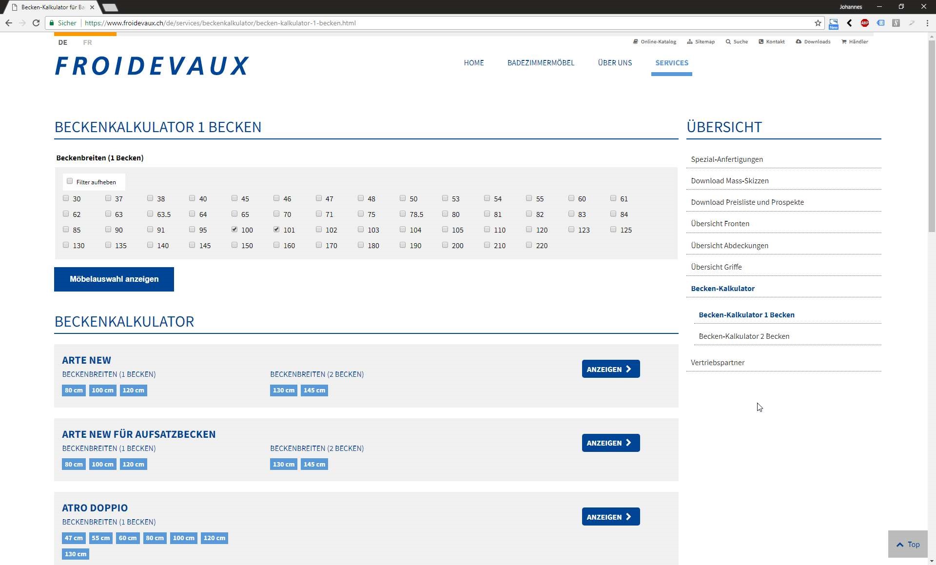This screenshot has width=936, height=565.
Task: Reload the page in browser
Action: point(36,23)
